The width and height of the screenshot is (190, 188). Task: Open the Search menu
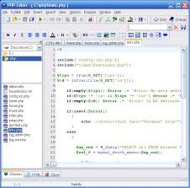point(50,12)
